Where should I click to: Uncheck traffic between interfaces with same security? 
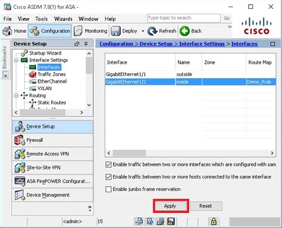click(x=108, y=164)
